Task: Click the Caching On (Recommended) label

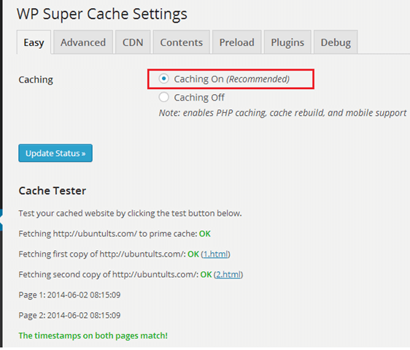Action: 232,79
